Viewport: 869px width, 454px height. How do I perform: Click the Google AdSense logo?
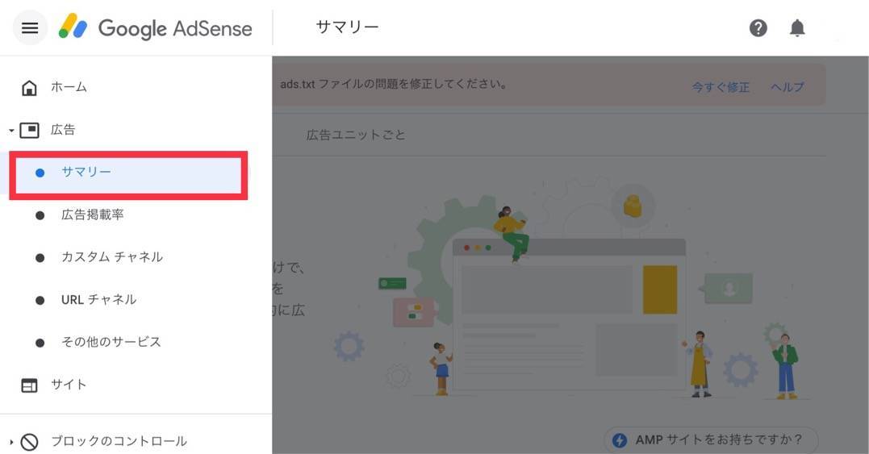[x=155, y=27]
